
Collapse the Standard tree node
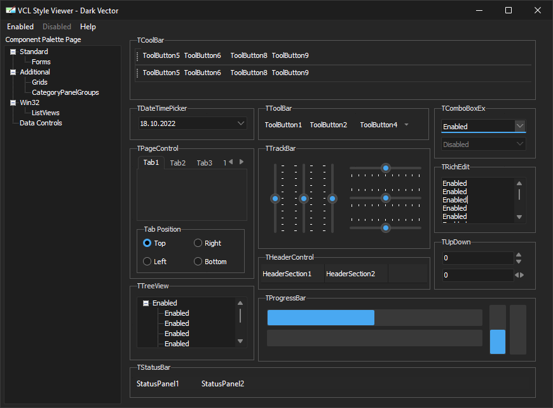[13, 52]
